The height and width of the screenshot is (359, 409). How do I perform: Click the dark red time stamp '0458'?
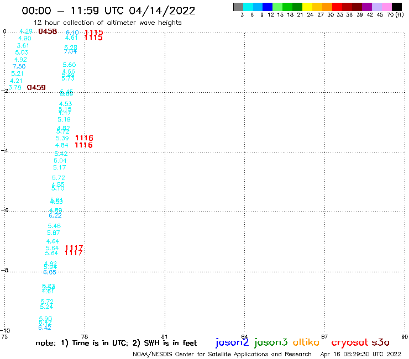point(48,31)
